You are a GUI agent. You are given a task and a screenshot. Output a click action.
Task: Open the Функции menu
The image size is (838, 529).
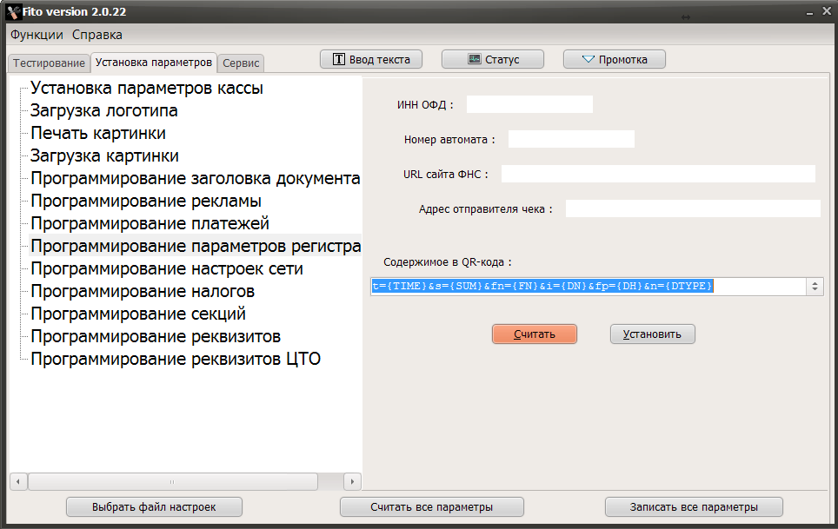point(37,35)
